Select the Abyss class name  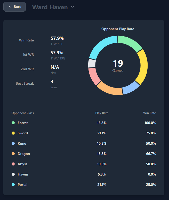pyautogui.click(x=22, y=164)
